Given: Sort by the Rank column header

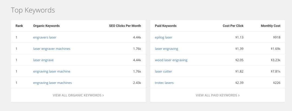Looking at the screenshot, I should (x=19, y=26).
